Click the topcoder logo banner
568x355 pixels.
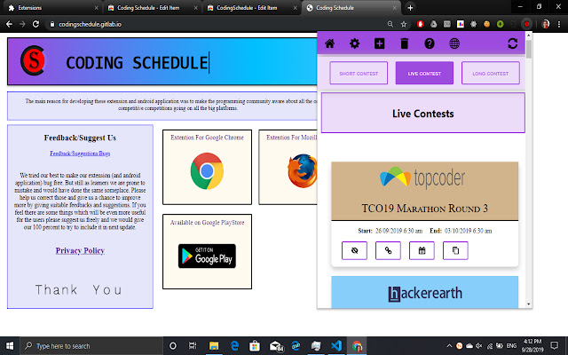click(x=422, y=177)
